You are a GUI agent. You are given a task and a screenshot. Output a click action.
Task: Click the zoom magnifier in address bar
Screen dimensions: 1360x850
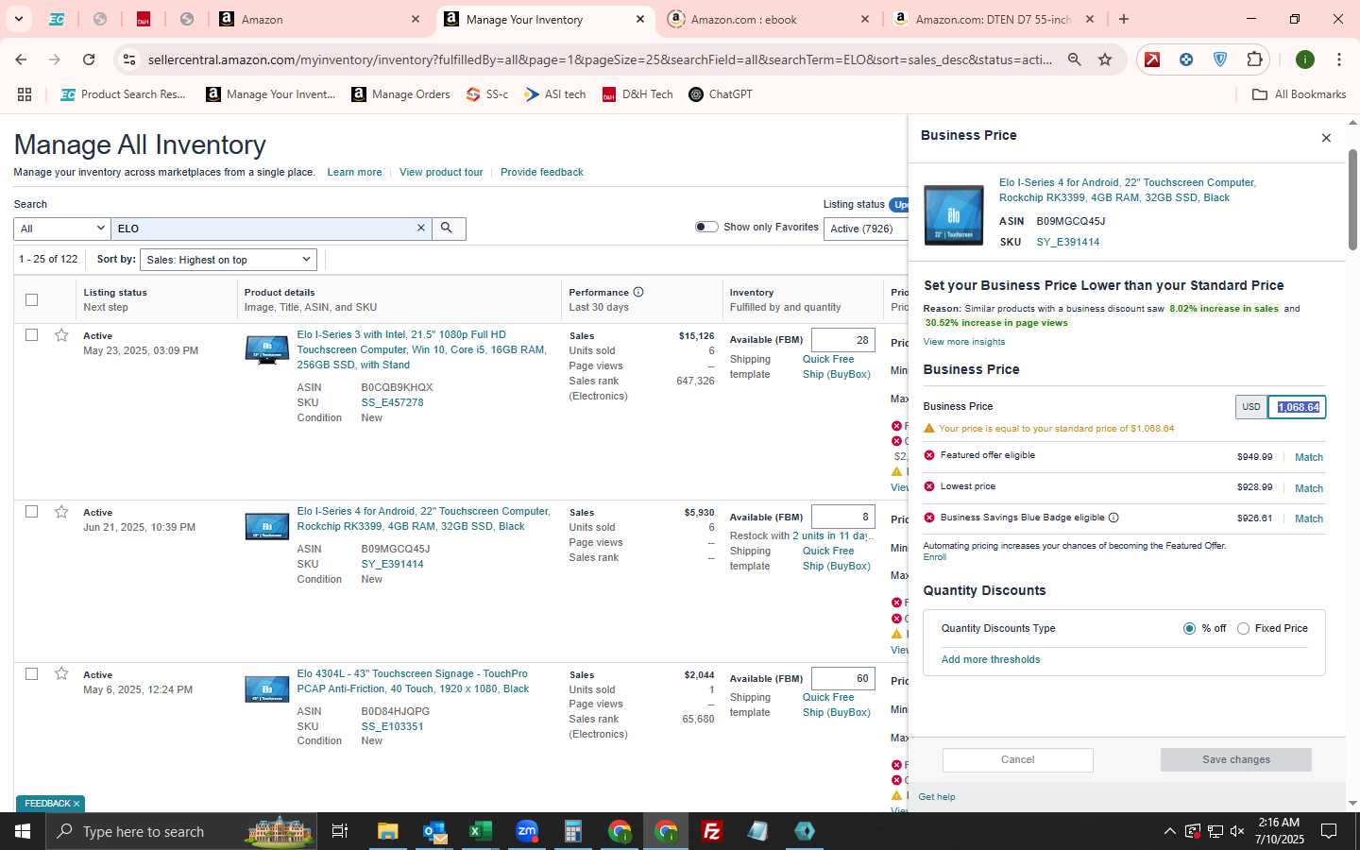click(1075, 59)
